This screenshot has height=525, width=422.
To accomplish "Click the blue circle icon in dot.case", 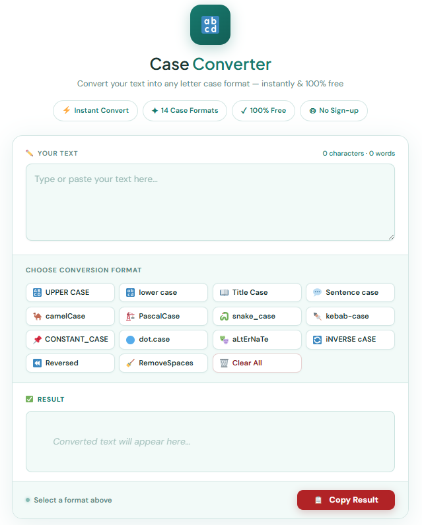I will pyautogui.click(x=130, y=340).
